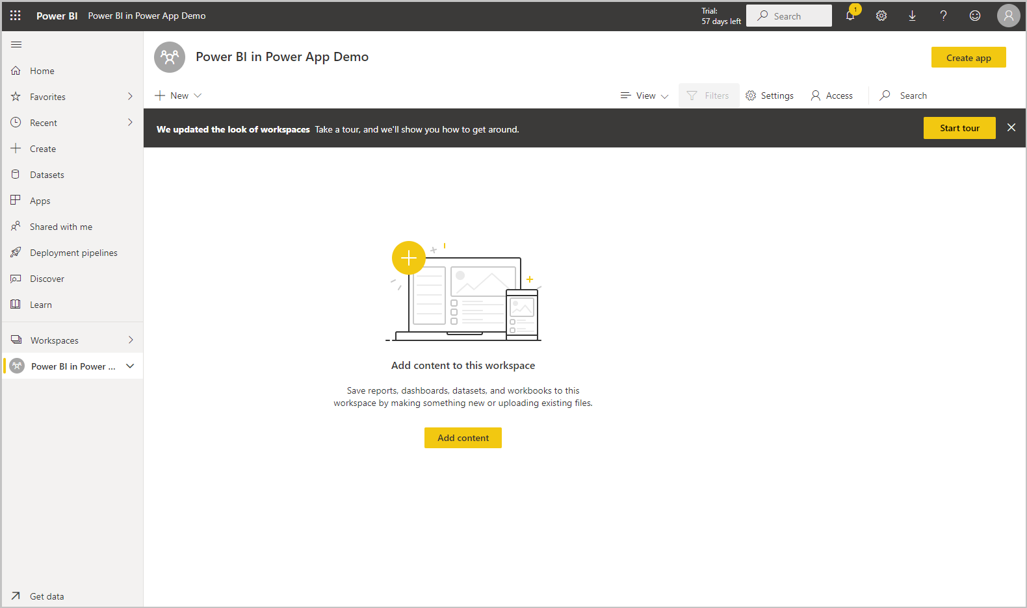Open Deployment pipelines in the sidebar
1027x608 pixels.
[73, 253]
